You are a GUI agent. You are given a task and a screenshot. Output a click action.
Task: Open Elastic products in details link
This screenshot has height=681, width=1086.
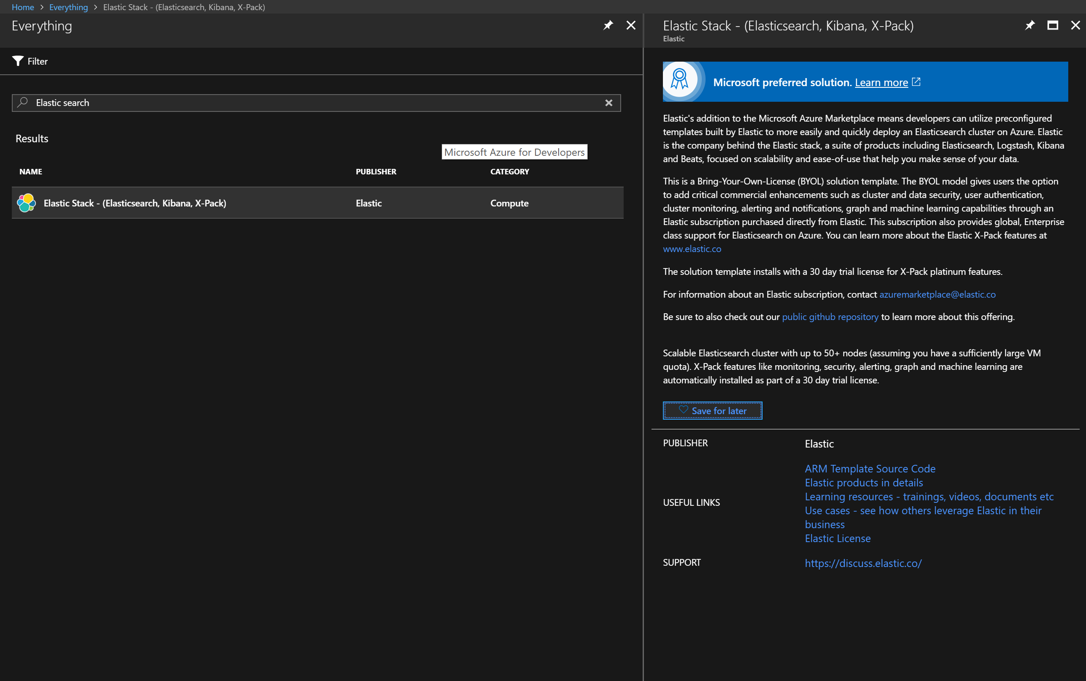[x=863, y=483]
